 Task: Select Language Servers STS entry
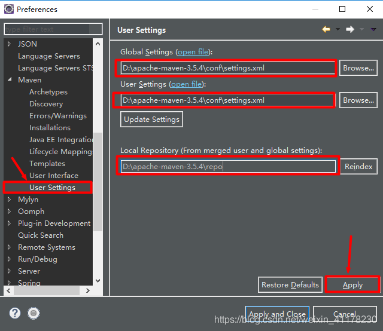pos(55,68)
